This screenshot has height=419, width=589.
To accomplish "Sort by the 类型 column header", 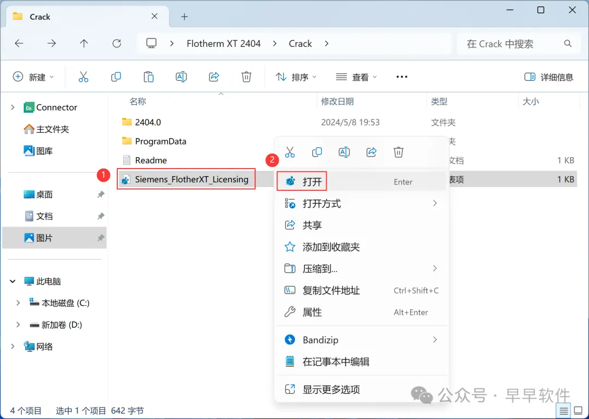I will (x=439, y=101).
